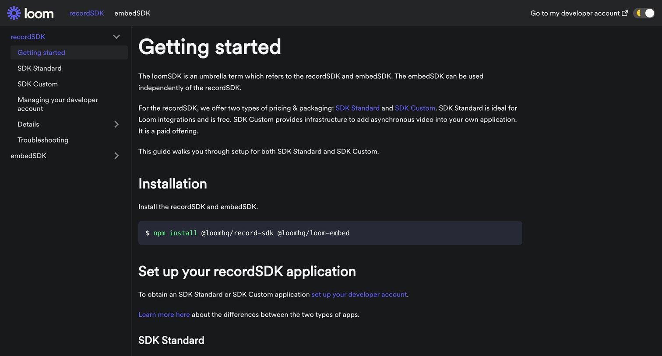Open the recordSDK tab in the top navigation
Screen dimensions: 662x356
(87, 13)
